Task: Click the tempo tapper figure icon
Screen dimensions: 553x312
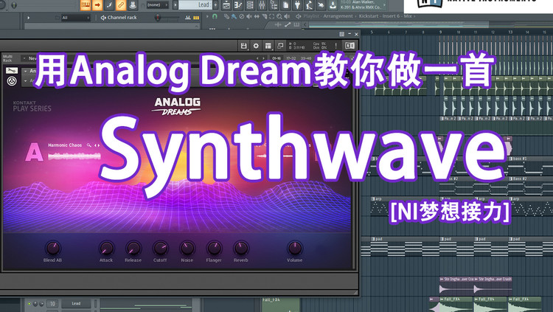Action: point(309,5)
